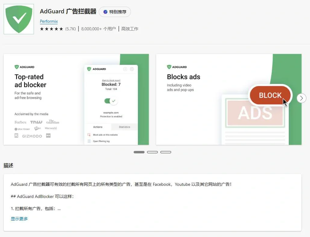Screen dimensions: 310x237
Task: Click the AdGuard green shield logo
Action: point(19,19)
